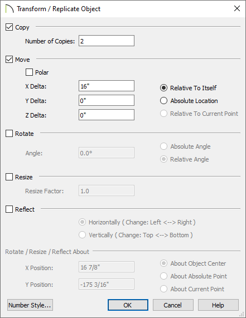246x318 pixels.
Task: Select the Z Delta text box
Action: click(107, 115)
